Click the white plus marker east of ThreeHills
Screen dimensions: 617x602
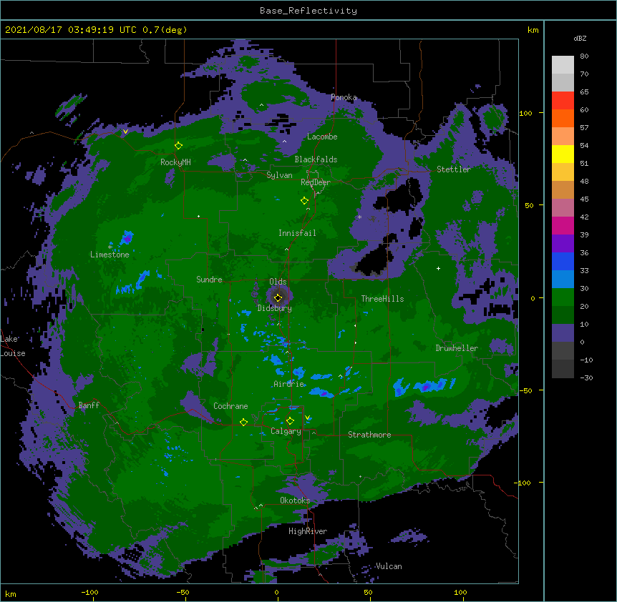pos(438,268)
